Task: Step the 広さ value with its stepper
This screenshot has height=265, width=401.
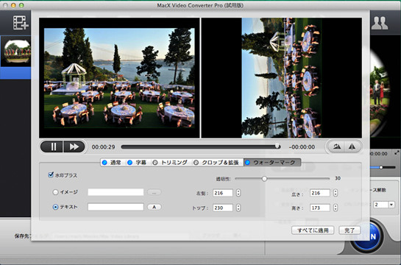Action: point(336,193)
